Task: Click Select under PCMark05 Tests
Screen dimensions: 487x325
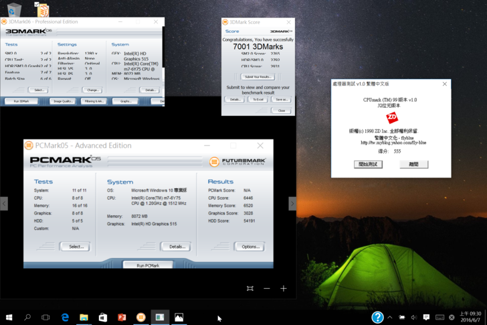Action: (76, 247)
